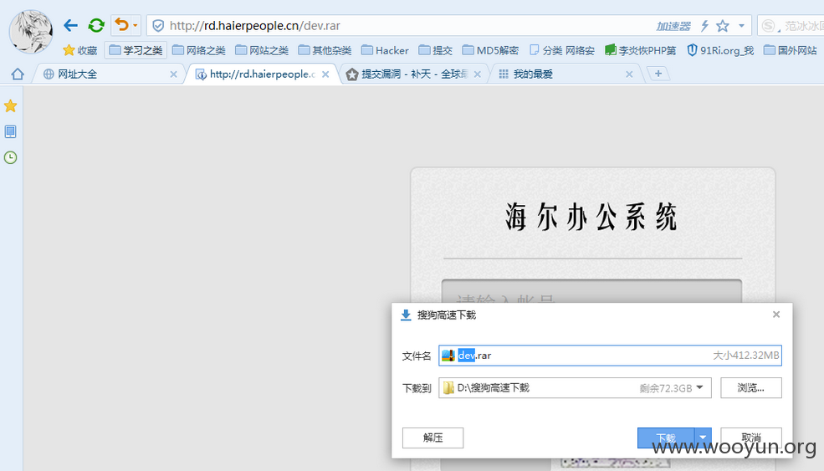Screen dimensions: 824x471
Task: Click the folder icon in download path
Action: point(448,388)
